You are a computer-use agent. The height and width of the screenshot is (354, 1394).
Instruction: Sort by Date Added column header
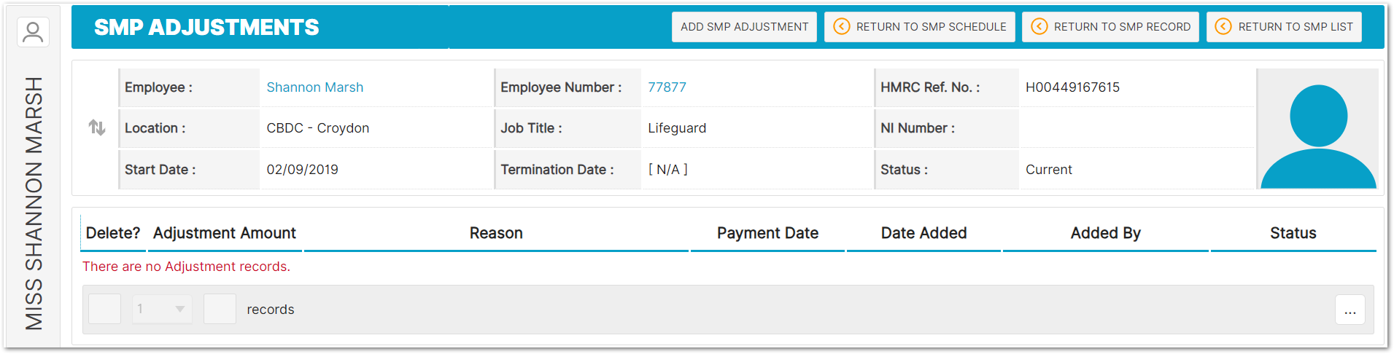pyautogui.click(x=923, y=233)
